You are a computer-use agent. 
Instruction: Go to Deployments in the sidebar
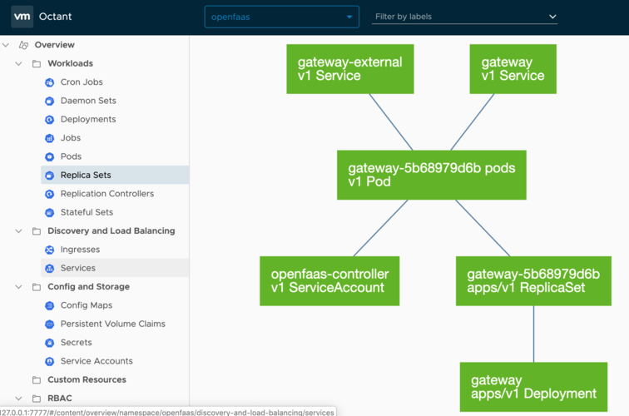pos(88,120)
